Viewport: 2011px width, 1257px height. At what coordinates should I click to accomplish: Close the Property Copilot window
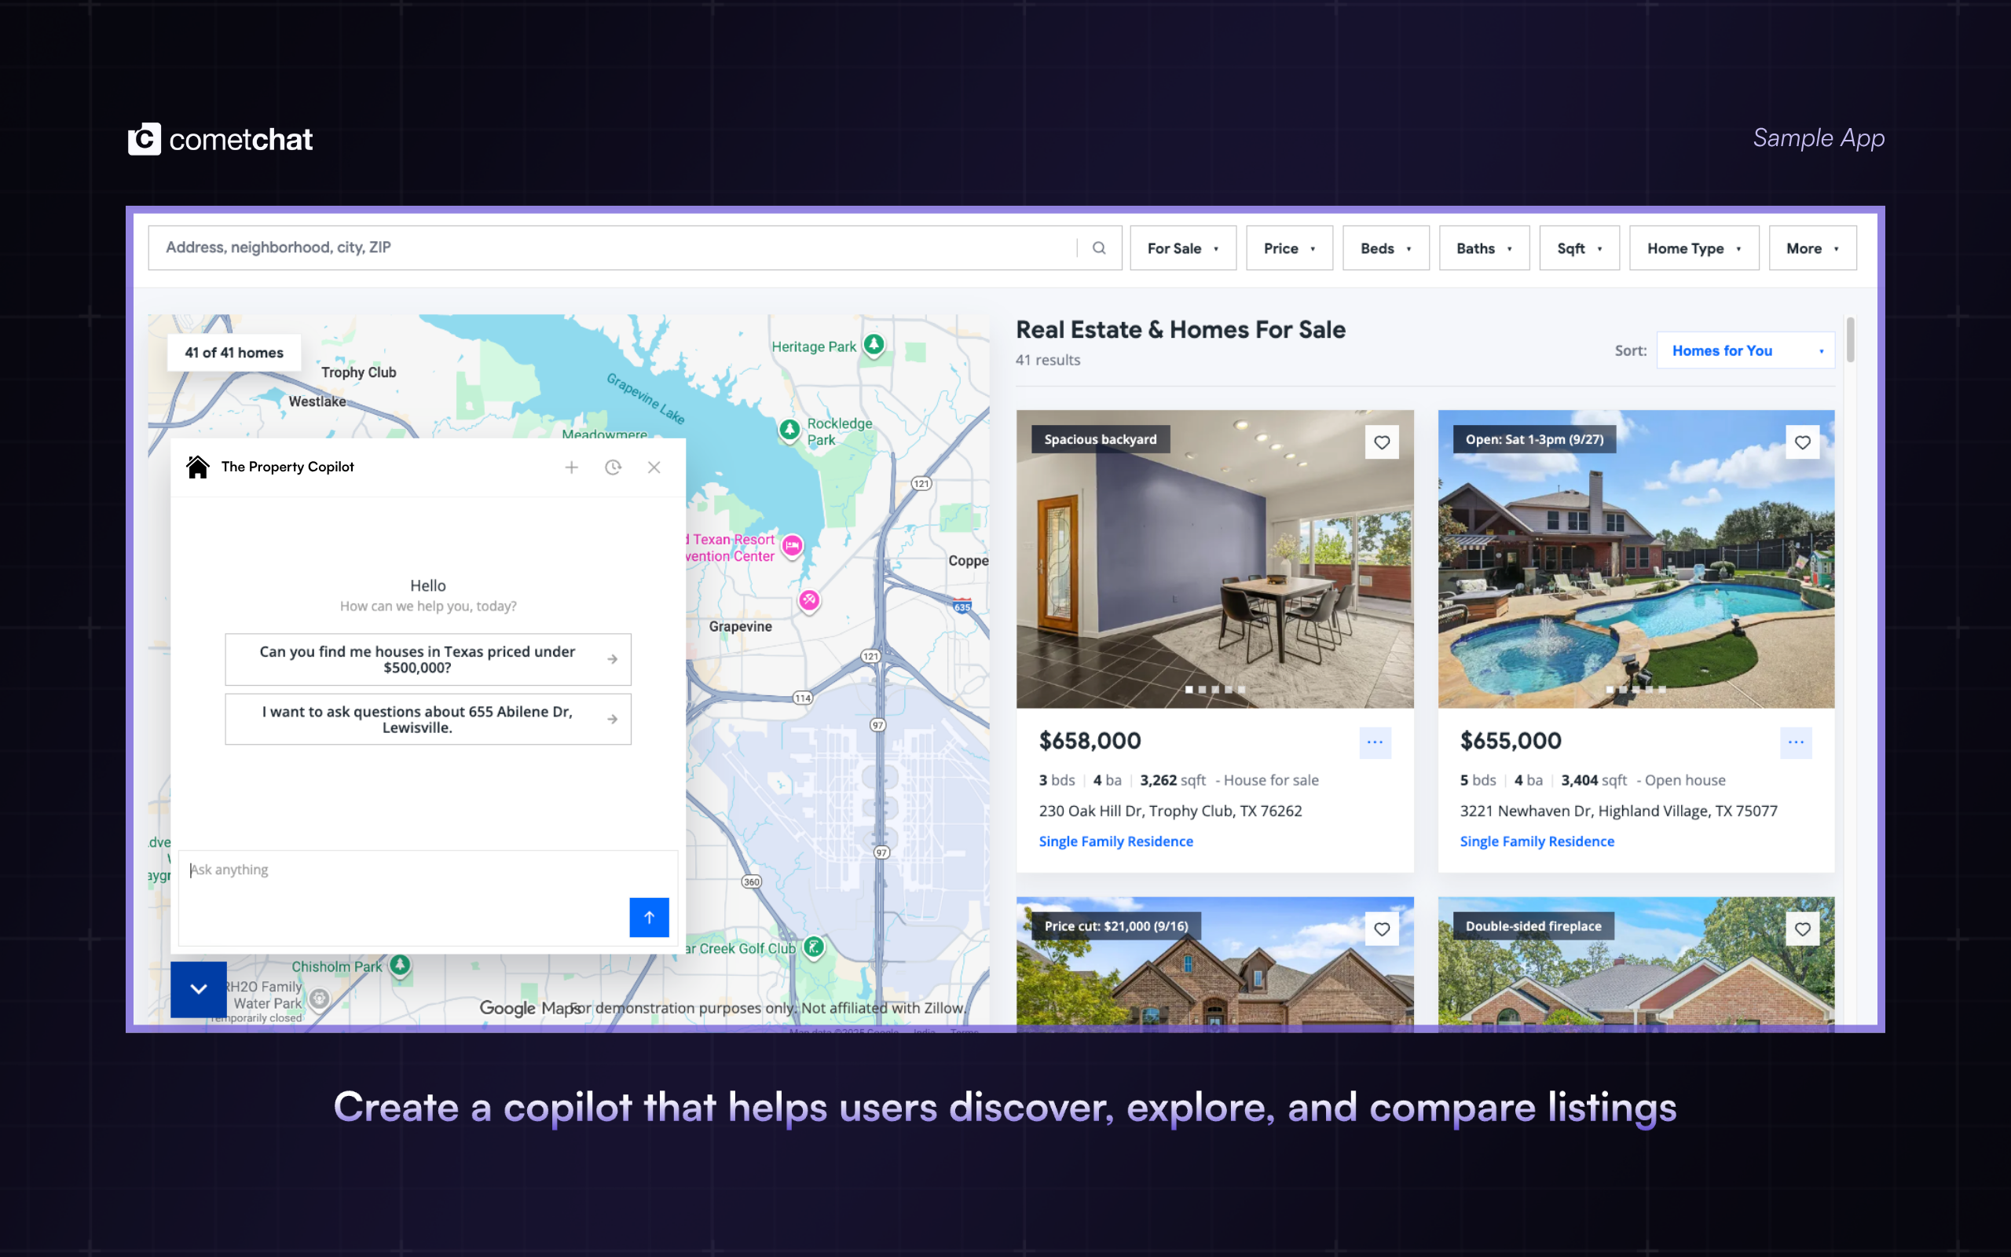point(654,467)
